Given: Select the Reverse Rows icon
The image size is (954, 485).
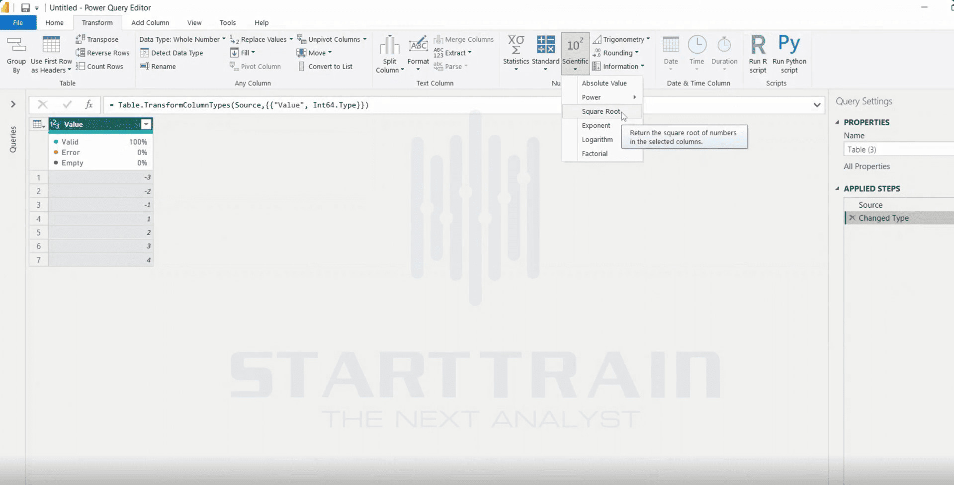Looking at the screenshot, I should tap(80, 53).
